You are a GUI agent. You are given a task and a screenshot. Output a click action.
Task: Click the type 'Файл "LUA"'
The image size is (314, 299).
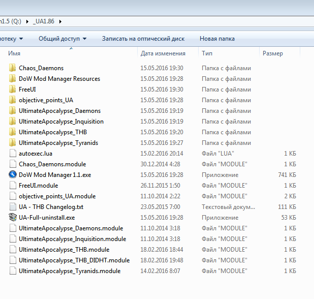[217, 153]
